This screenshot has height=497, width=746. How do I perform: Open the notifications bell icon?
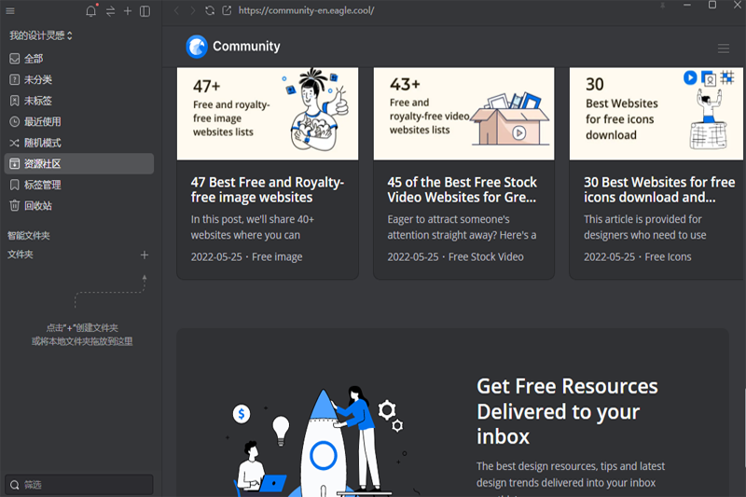coord(90,11)
